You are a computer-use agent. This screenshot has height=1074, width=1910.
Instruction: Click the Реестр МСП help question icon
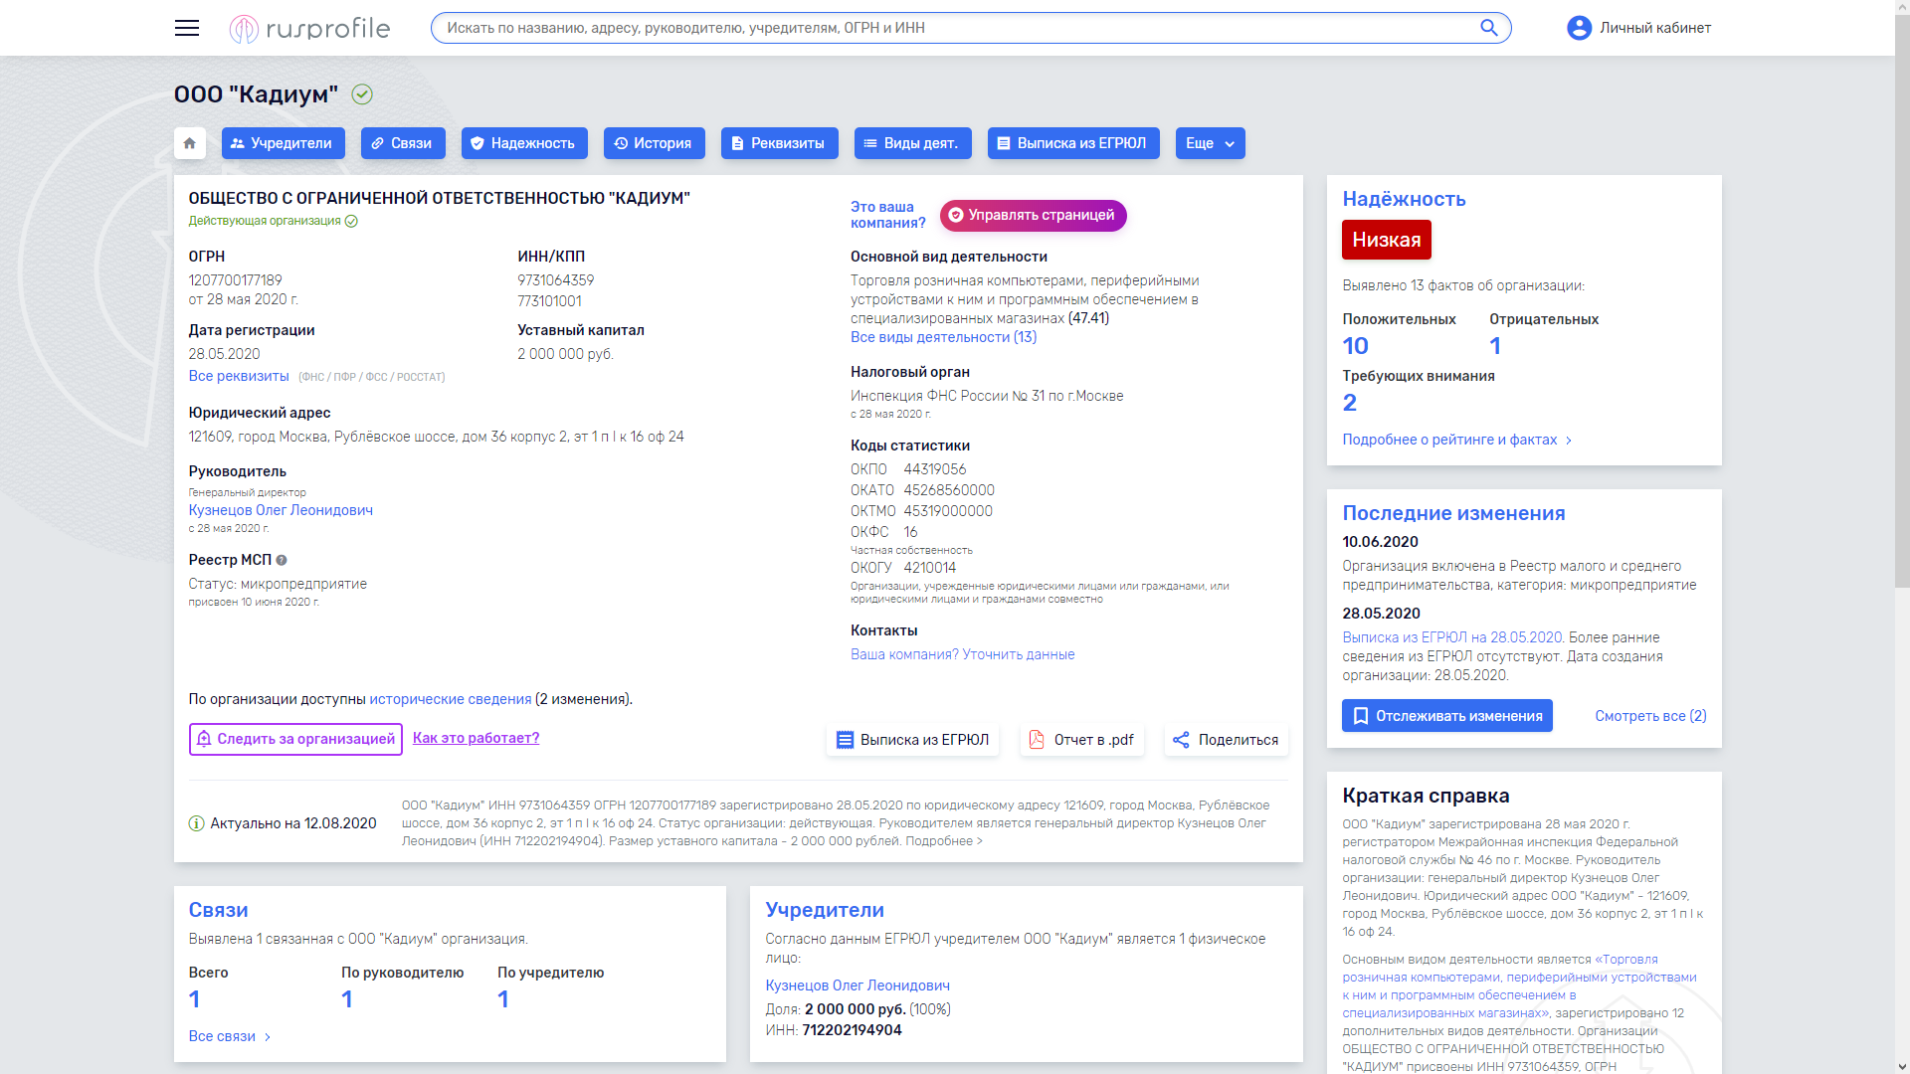point(282,560)
